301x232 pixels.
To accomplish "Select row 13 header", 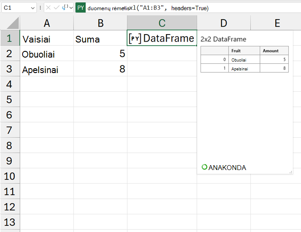I will coord(10,222).
